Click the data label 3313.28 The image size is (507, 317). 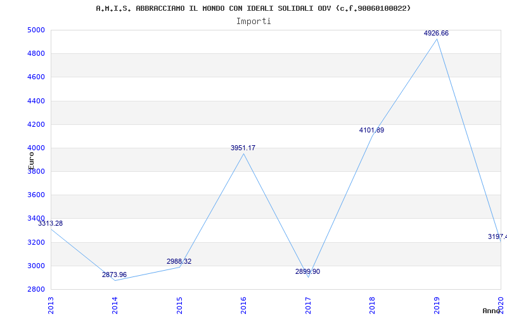point(51,223)
